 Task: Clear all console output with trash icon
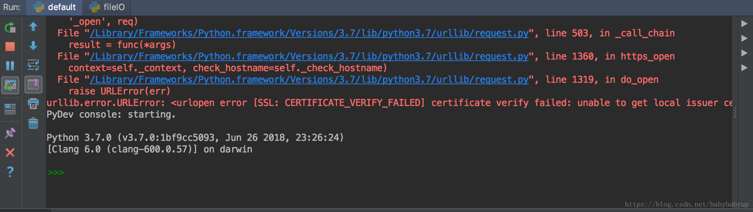coord(33,123)
